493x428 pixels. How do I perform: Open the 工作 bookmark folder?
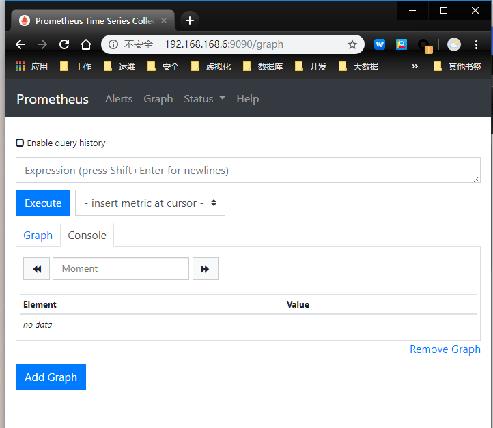point(76,66)
